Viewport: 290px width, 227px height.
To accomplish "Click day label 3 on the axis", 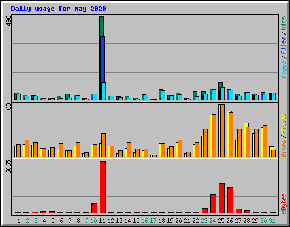I will [36, 221].
